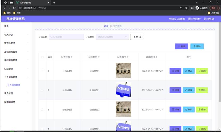Collapse 公告信息管理 parent sidebar menu

tap(16, 77)
